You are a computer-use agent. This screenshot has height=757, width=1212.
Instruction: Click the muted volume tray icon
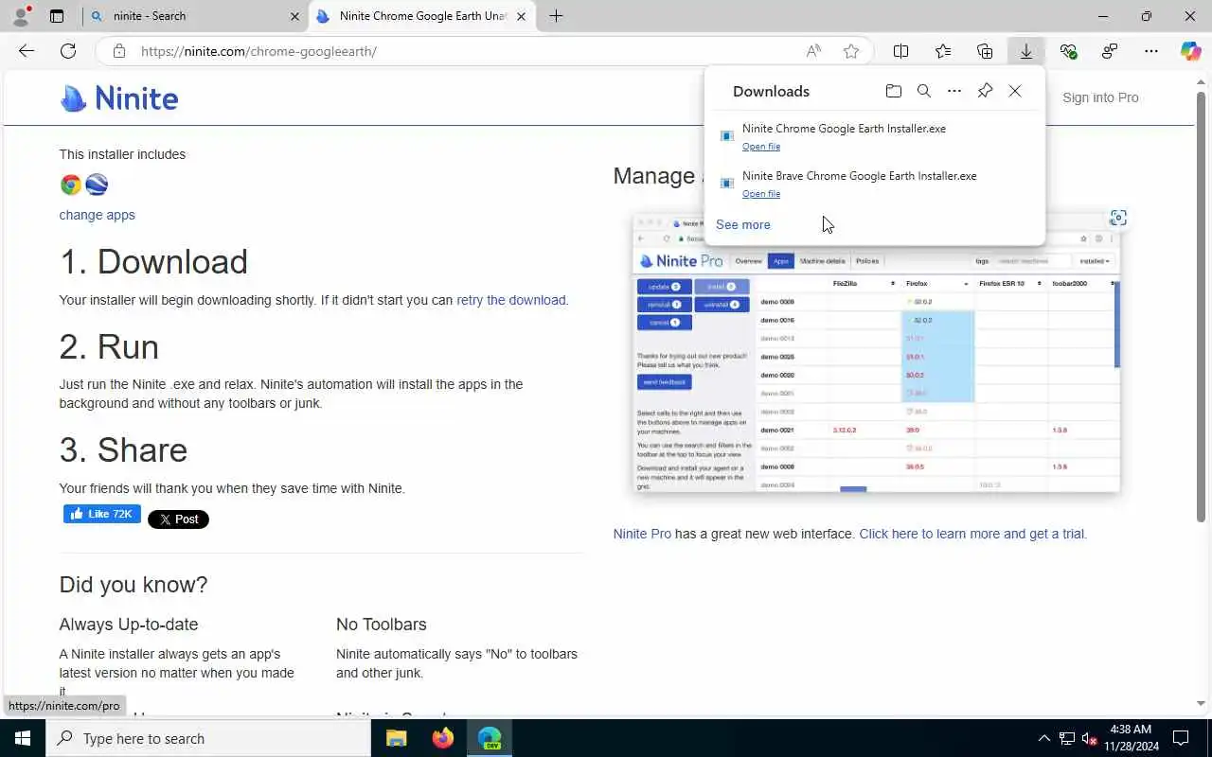(1090, 738)
